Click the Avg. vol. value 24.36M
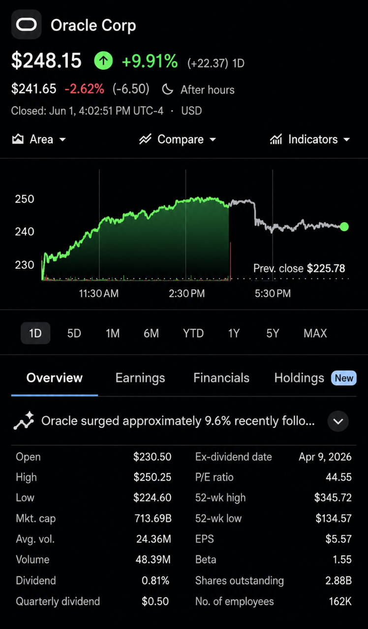368x629 pixels. pyautogui.click(x=153, y=539)
